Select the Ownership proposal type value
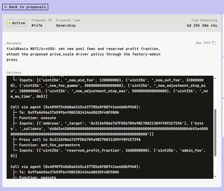 pyautogui.click(x=66, y=26)
